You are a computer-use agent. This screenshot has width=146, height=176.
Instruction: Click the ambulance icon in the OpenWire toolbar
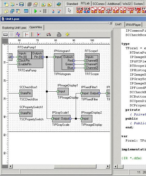49,34
